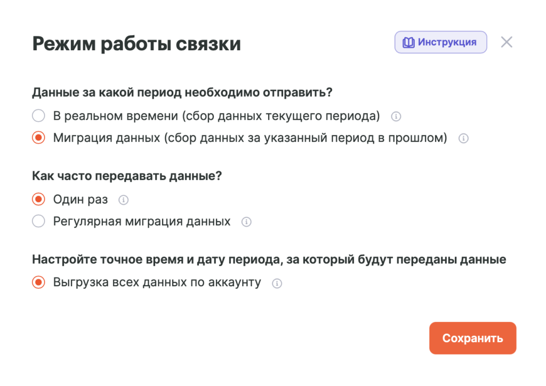Click the text label 'В реальном времени (сбор данных...)'

click(216, 116)
